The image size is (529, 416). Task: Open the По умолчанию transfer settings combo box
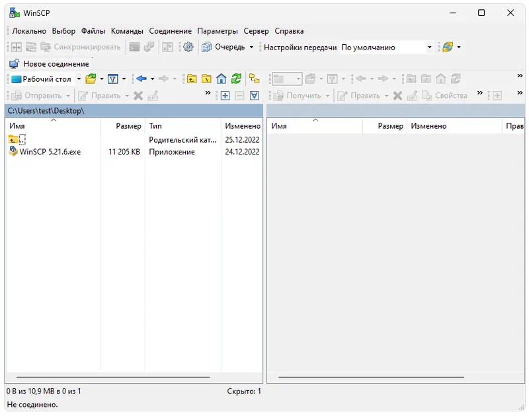(x=386, y=48)
